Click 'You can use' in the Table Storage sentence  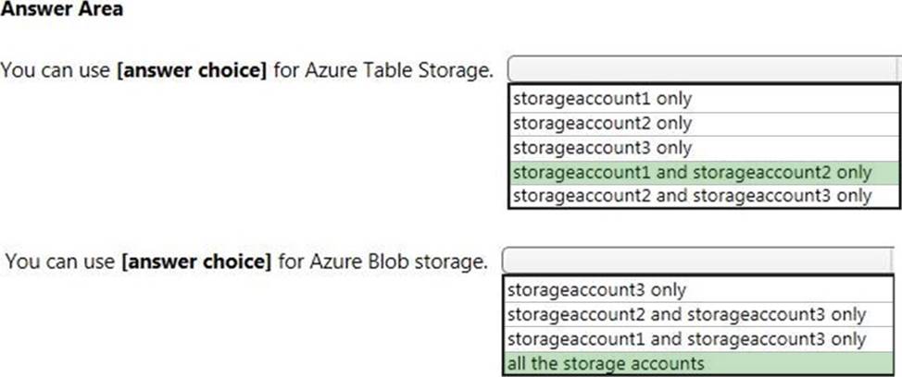pos(54,70)
